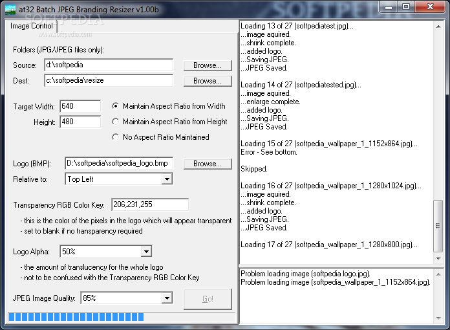Open the Logo Alpha dropdown showing 50%
This screenshot has width=450, height=330.
point(146,252)
